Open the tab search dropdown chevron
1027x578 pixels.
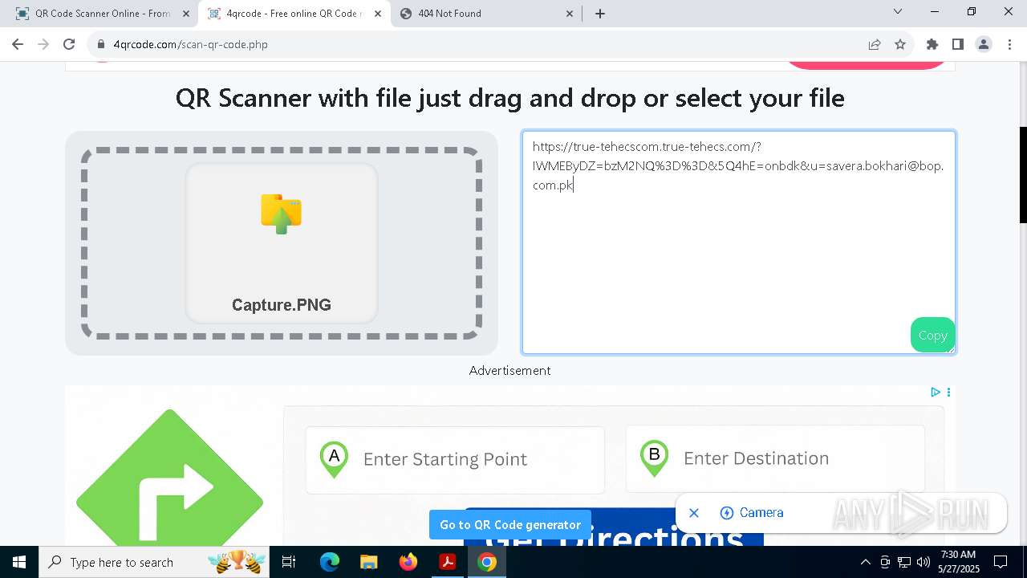pos(898,12)
